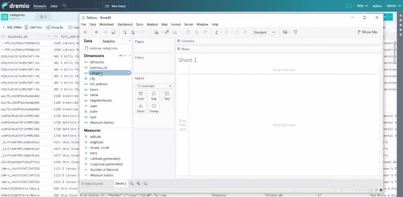403x197 pixels.
Task: Click the Text mark button
Action: [167, 95]
